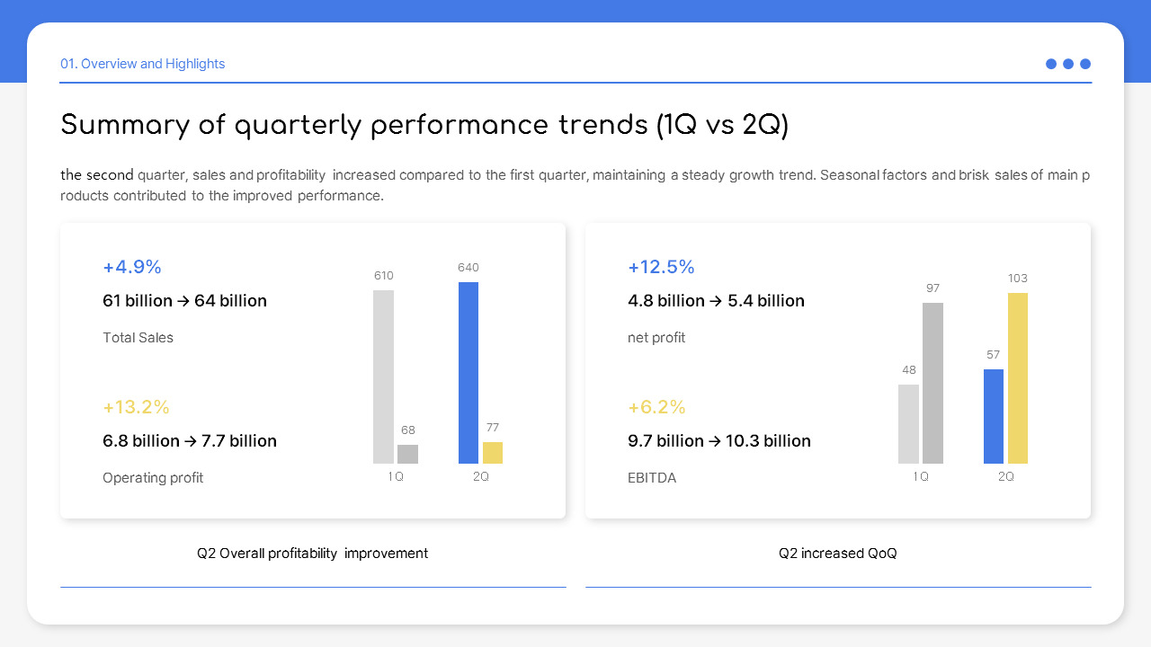The width and height of the screenshot is (1151, 647).
Task: Select the gray 97 bar in right chart
Action: [x=932, y=382]
